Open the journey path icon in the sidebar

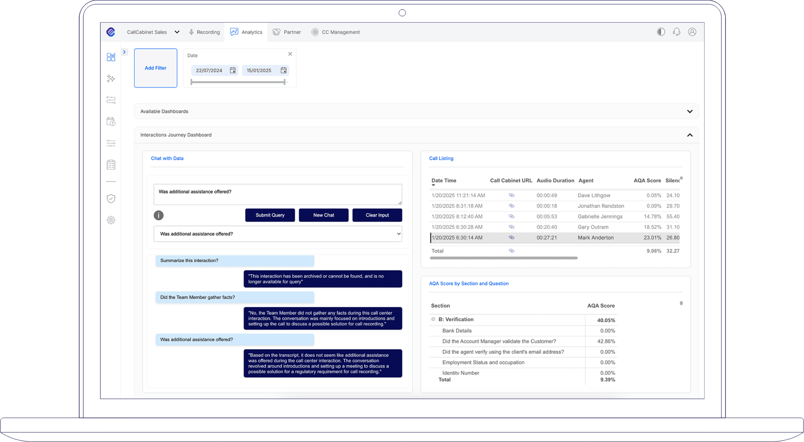click(x=111, y=100)
